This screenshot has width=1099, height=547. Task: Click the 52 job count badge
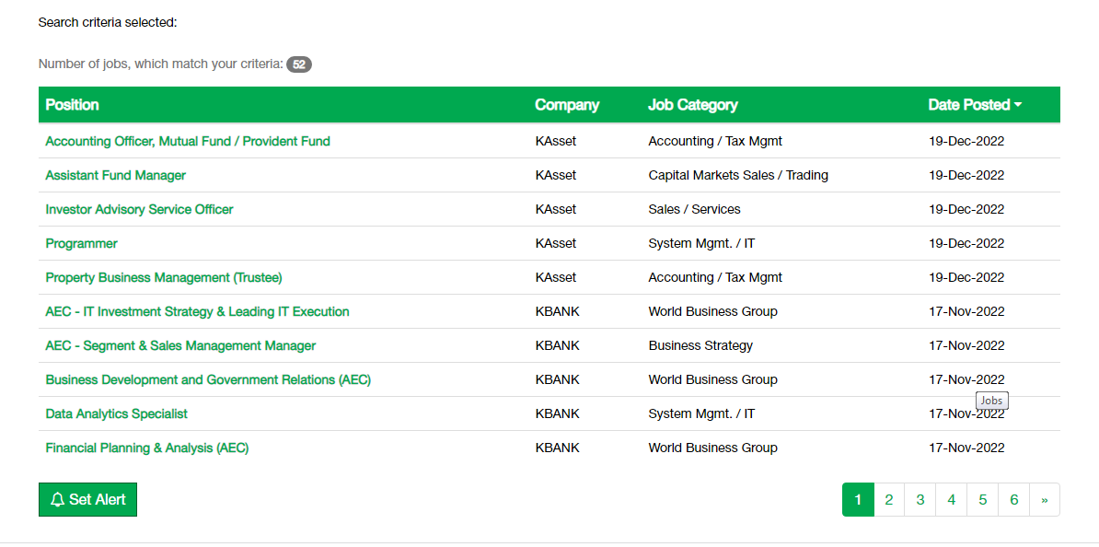click(x=299, y=64)
